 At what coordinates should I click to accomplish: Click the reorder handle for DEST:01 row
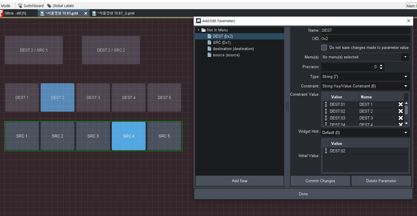click(x=326, y=104)
